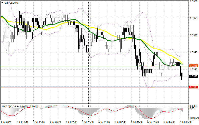Image resolution: width=199 pixels, height=125 pixels.
Task: Click the GBPUSD,M5 chart title text
Action: pyautogui.click(x=11, y=3)
